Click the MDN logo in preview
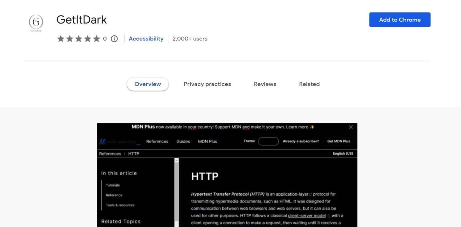The width and height of the screenshot is (461, 227). 119,142
